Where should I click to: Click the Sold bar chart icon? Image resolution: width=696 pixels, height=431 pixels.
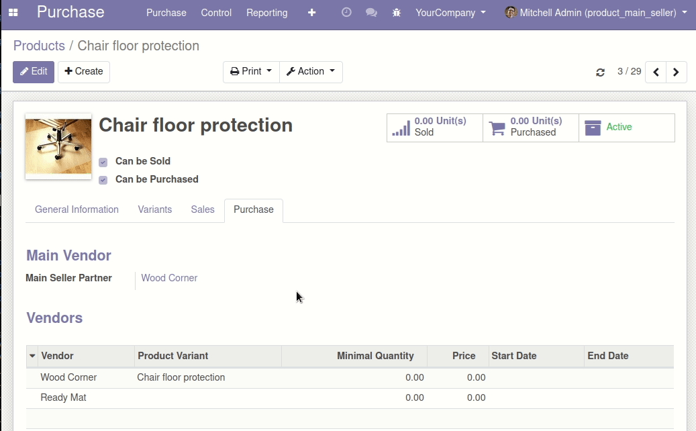pyautogui.click(x=401, y=128)
